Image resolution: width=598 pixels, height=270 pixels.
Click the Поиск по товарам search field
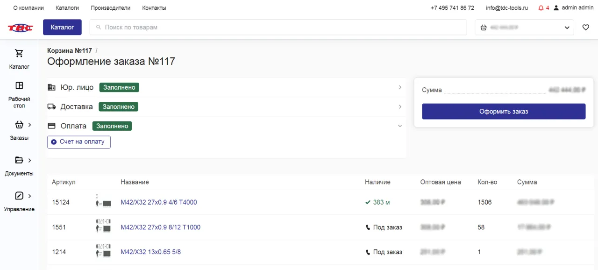pos(278,28)
